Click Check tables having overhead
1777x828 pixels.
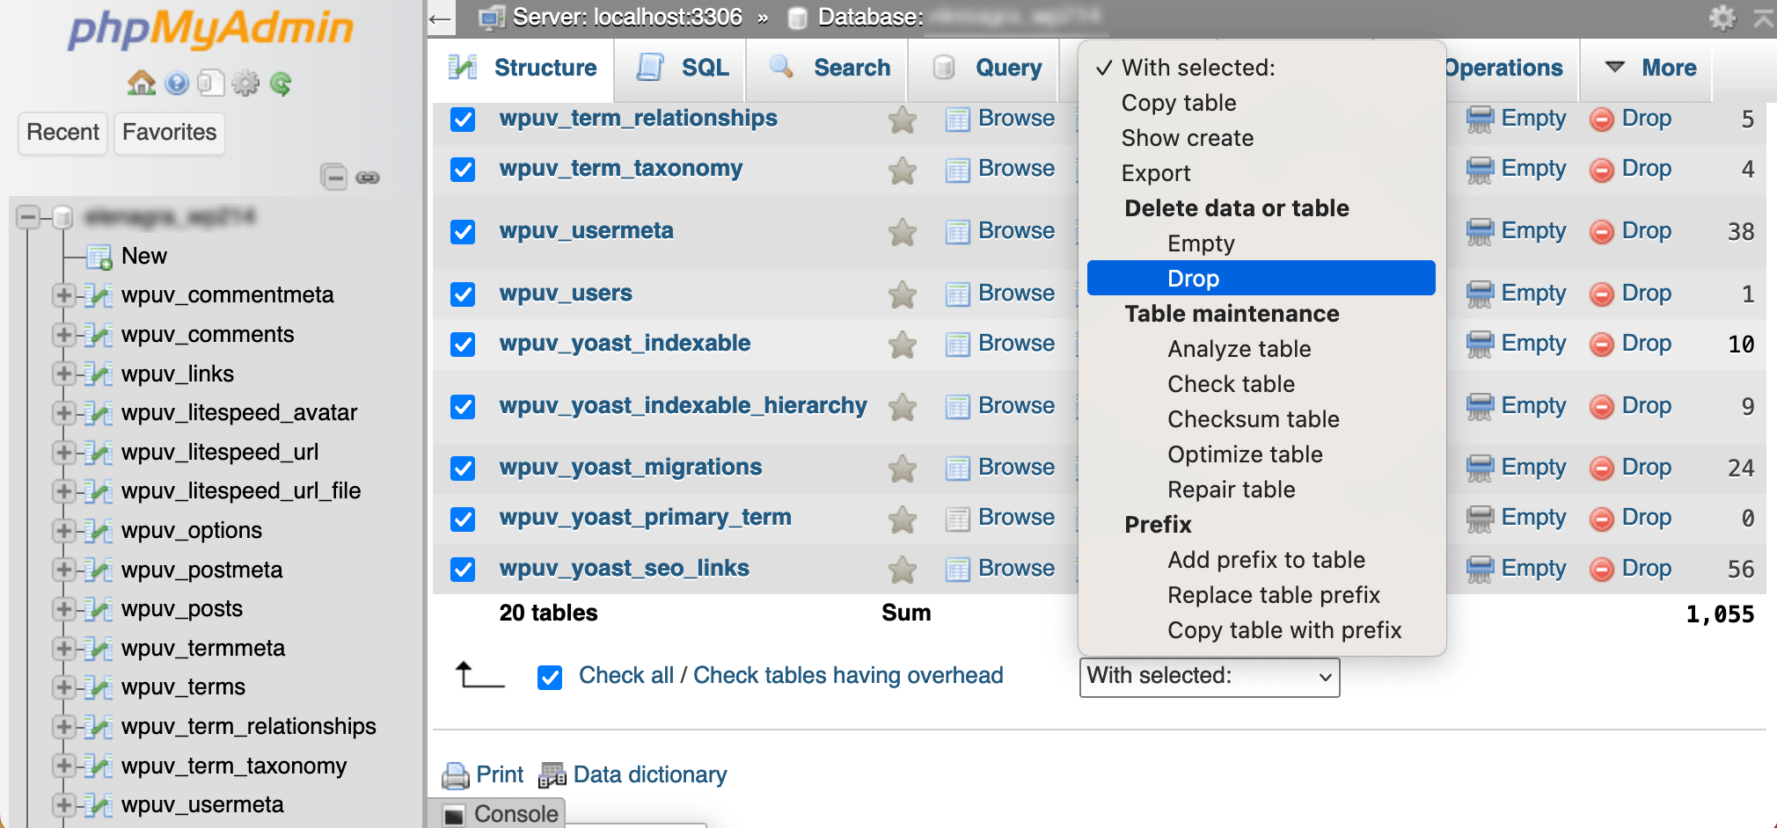click(848, 675)
